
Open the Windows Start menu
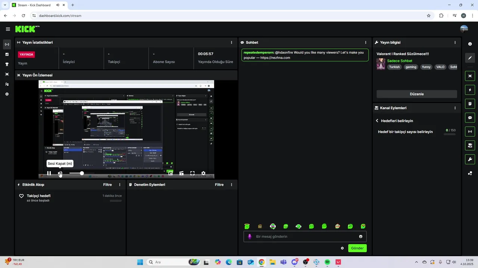(x=140, y=262)
